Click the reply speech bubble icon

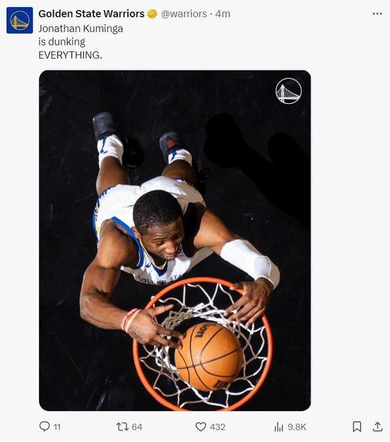(44, 427)
